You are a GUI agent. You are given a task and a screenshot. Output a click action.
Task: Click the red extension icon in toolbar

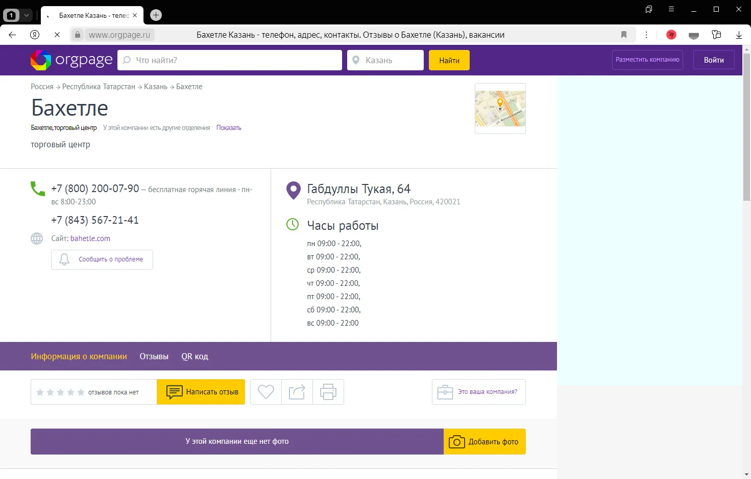(x=671, y=35)
